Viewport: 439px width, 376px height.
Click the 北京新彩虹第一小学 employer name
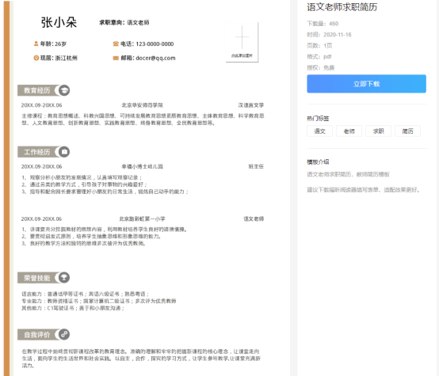coord(142,218)
